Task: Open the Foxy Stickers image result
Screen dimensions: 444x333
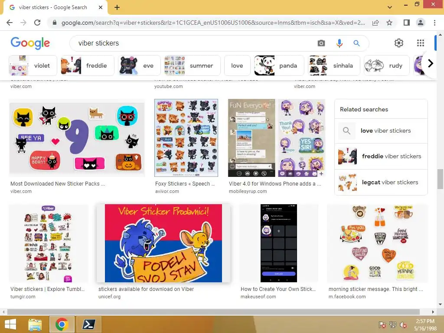Action: click(x=186, y=138)
